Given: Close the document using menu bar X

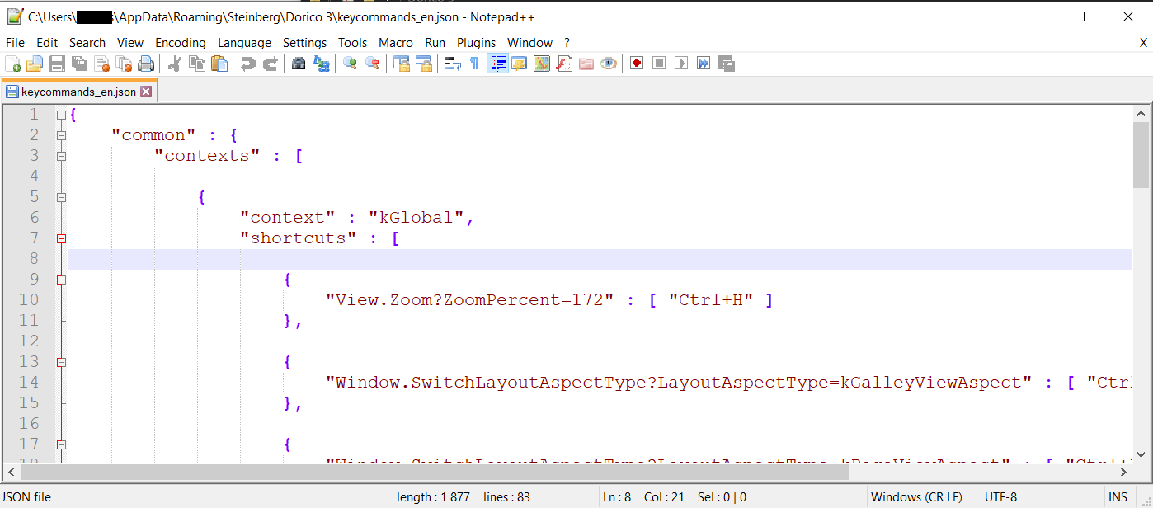Looking at the screenshot, I should [1143, 43].
